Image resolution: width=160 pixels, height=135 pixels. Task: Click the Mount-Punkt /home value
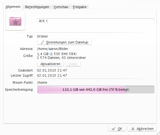click(42, 83)
